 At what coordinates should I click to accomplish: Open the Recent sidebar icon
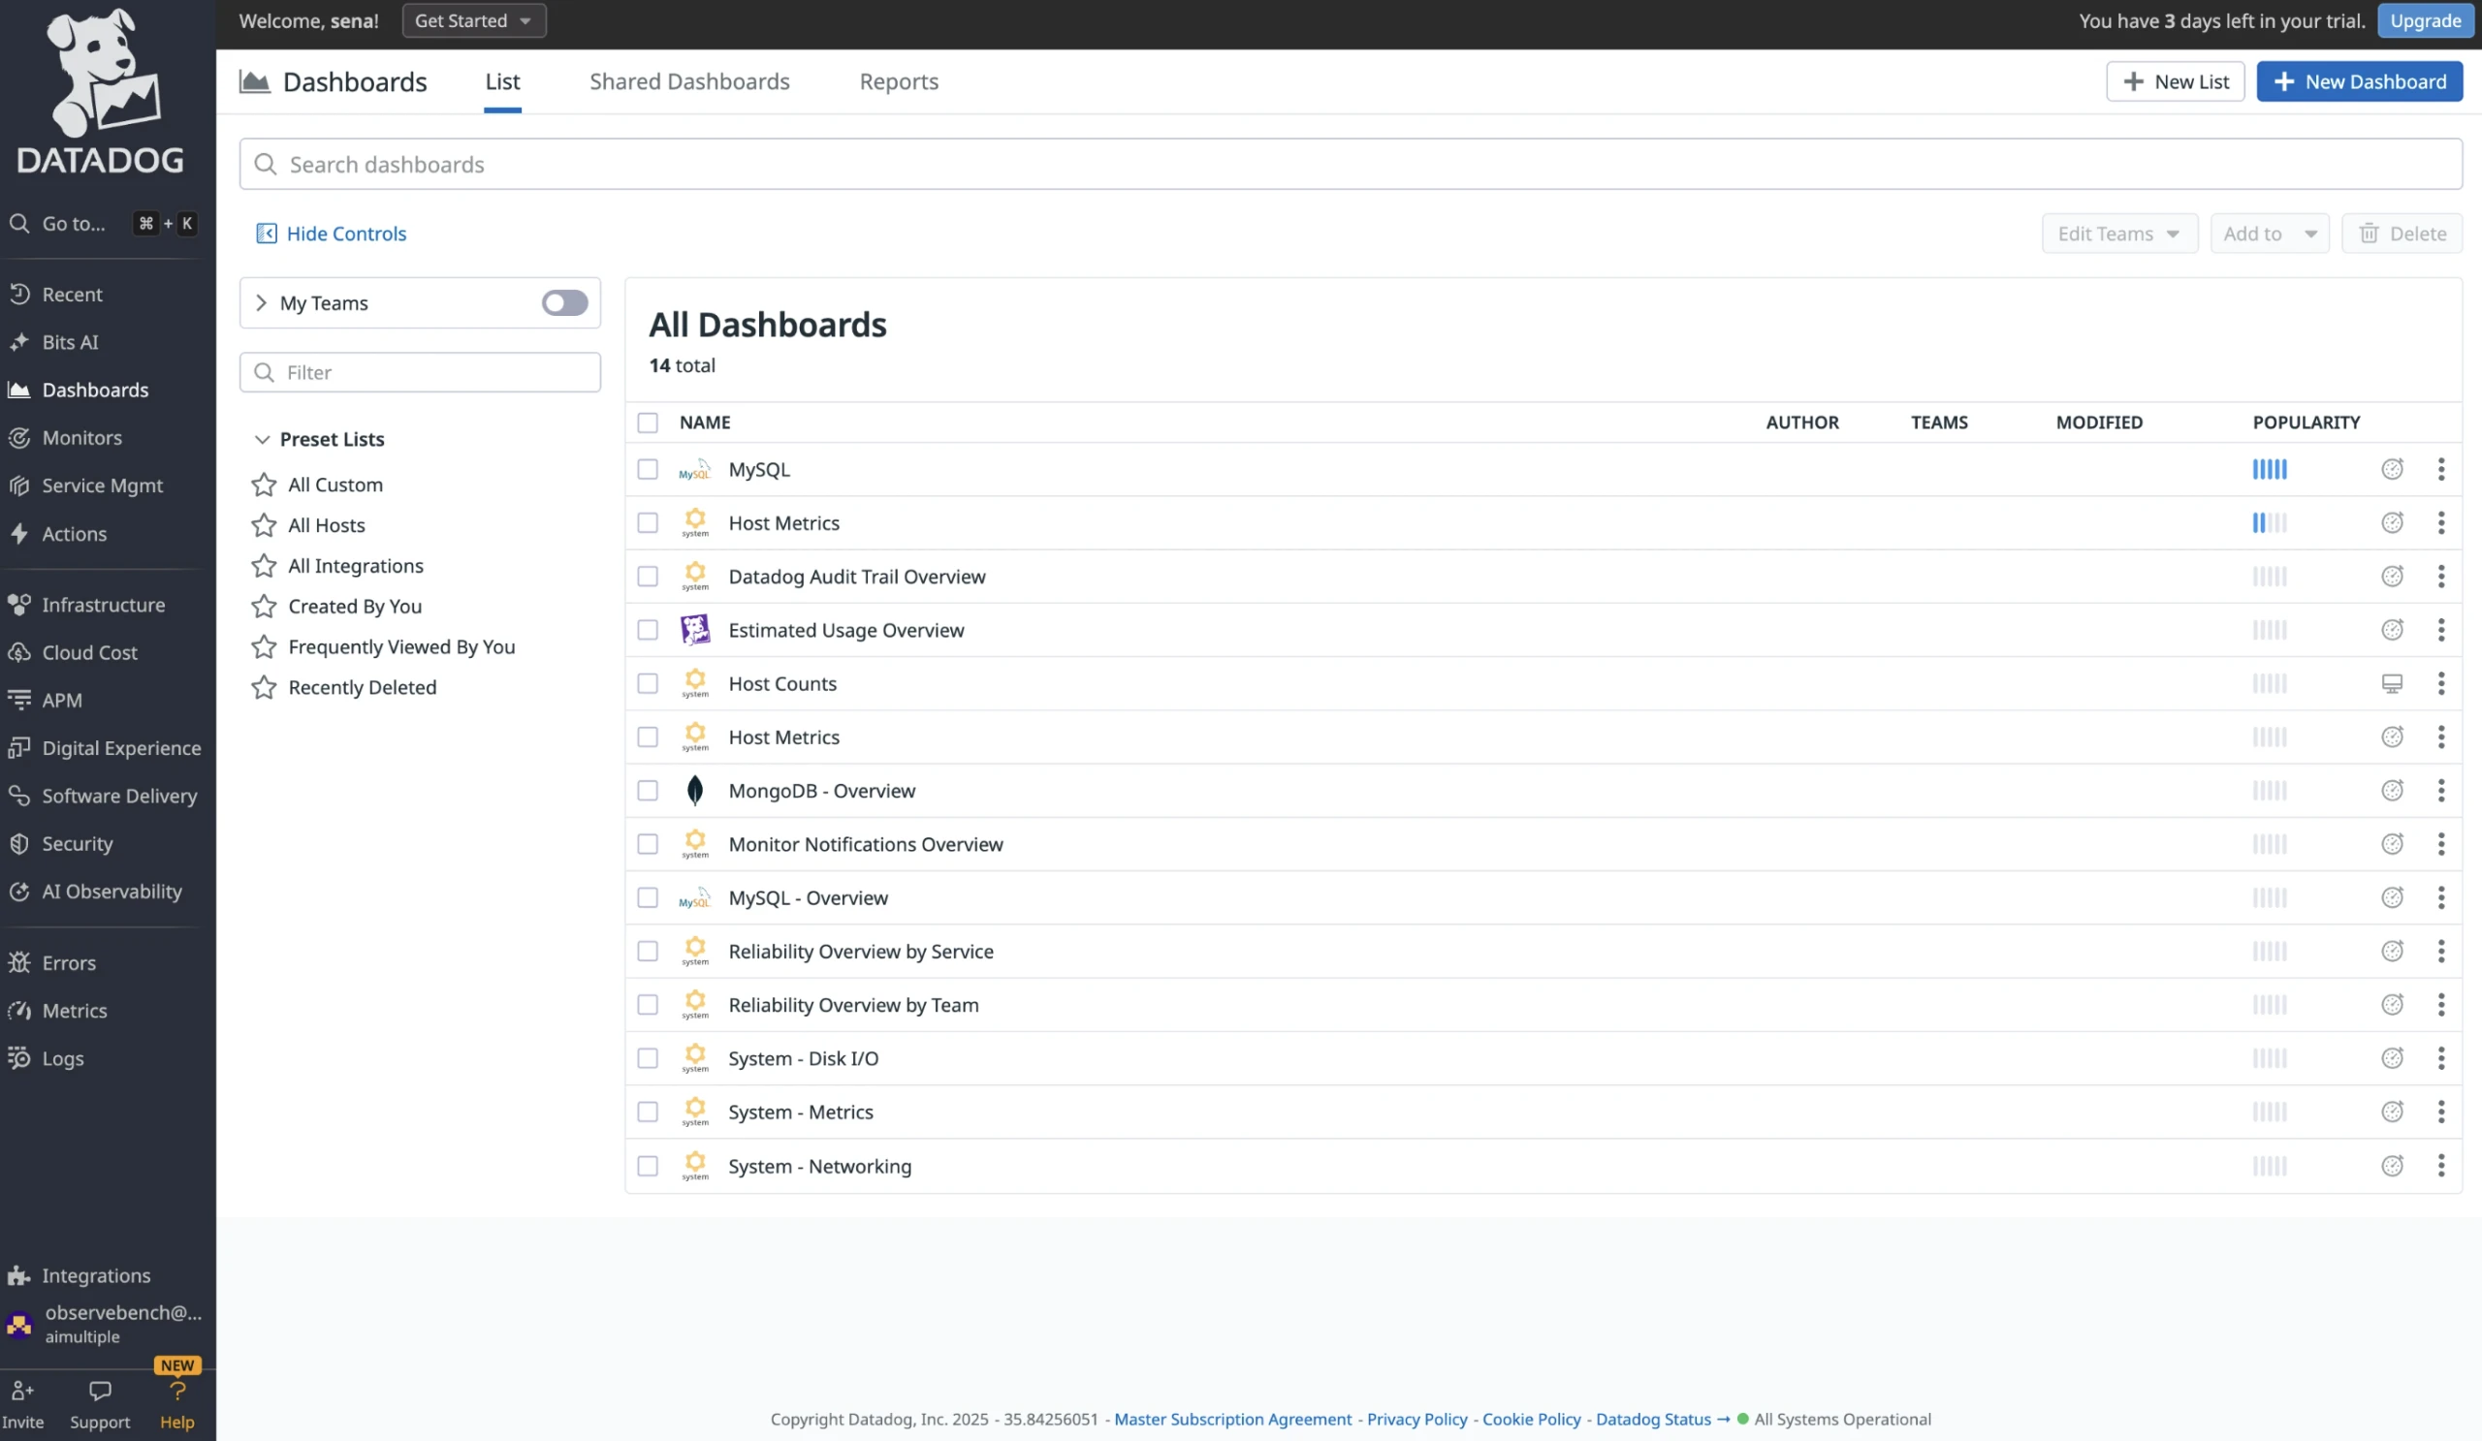pos(18,294)
